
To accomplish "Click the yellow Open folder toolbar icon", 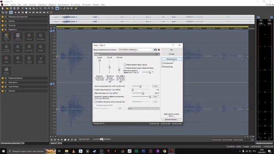I will [x=7, y=8].
